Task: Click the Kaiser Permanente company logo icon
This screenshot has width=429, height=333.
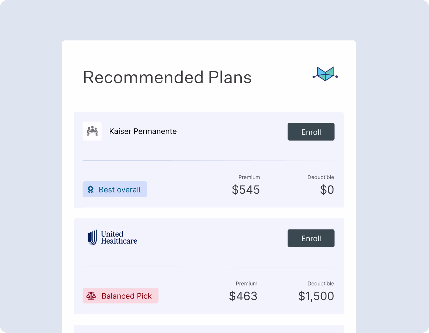Action: (x=92, y=131)
